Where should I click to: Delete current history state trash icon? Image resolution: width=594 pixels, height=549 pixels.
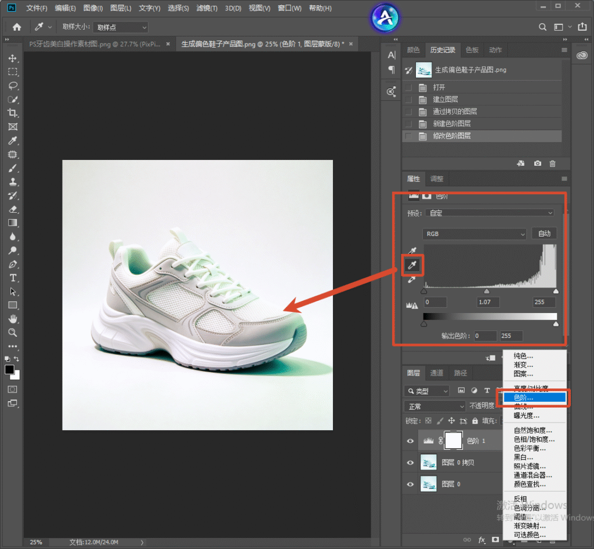coord(552,163)
